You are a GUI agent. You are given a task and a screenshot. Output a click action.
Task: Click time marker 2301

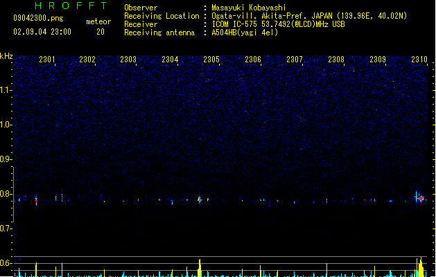click(47, 60)
